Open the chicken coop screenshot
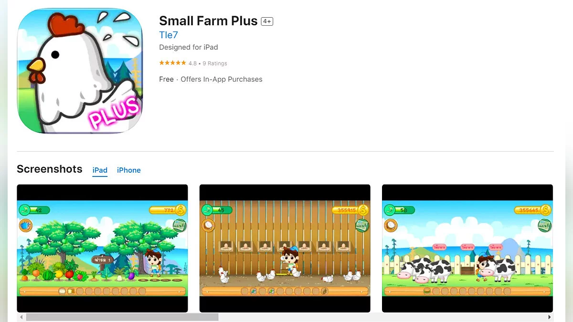This screenshot has width=573, height=322. click(x=285, y=248)
